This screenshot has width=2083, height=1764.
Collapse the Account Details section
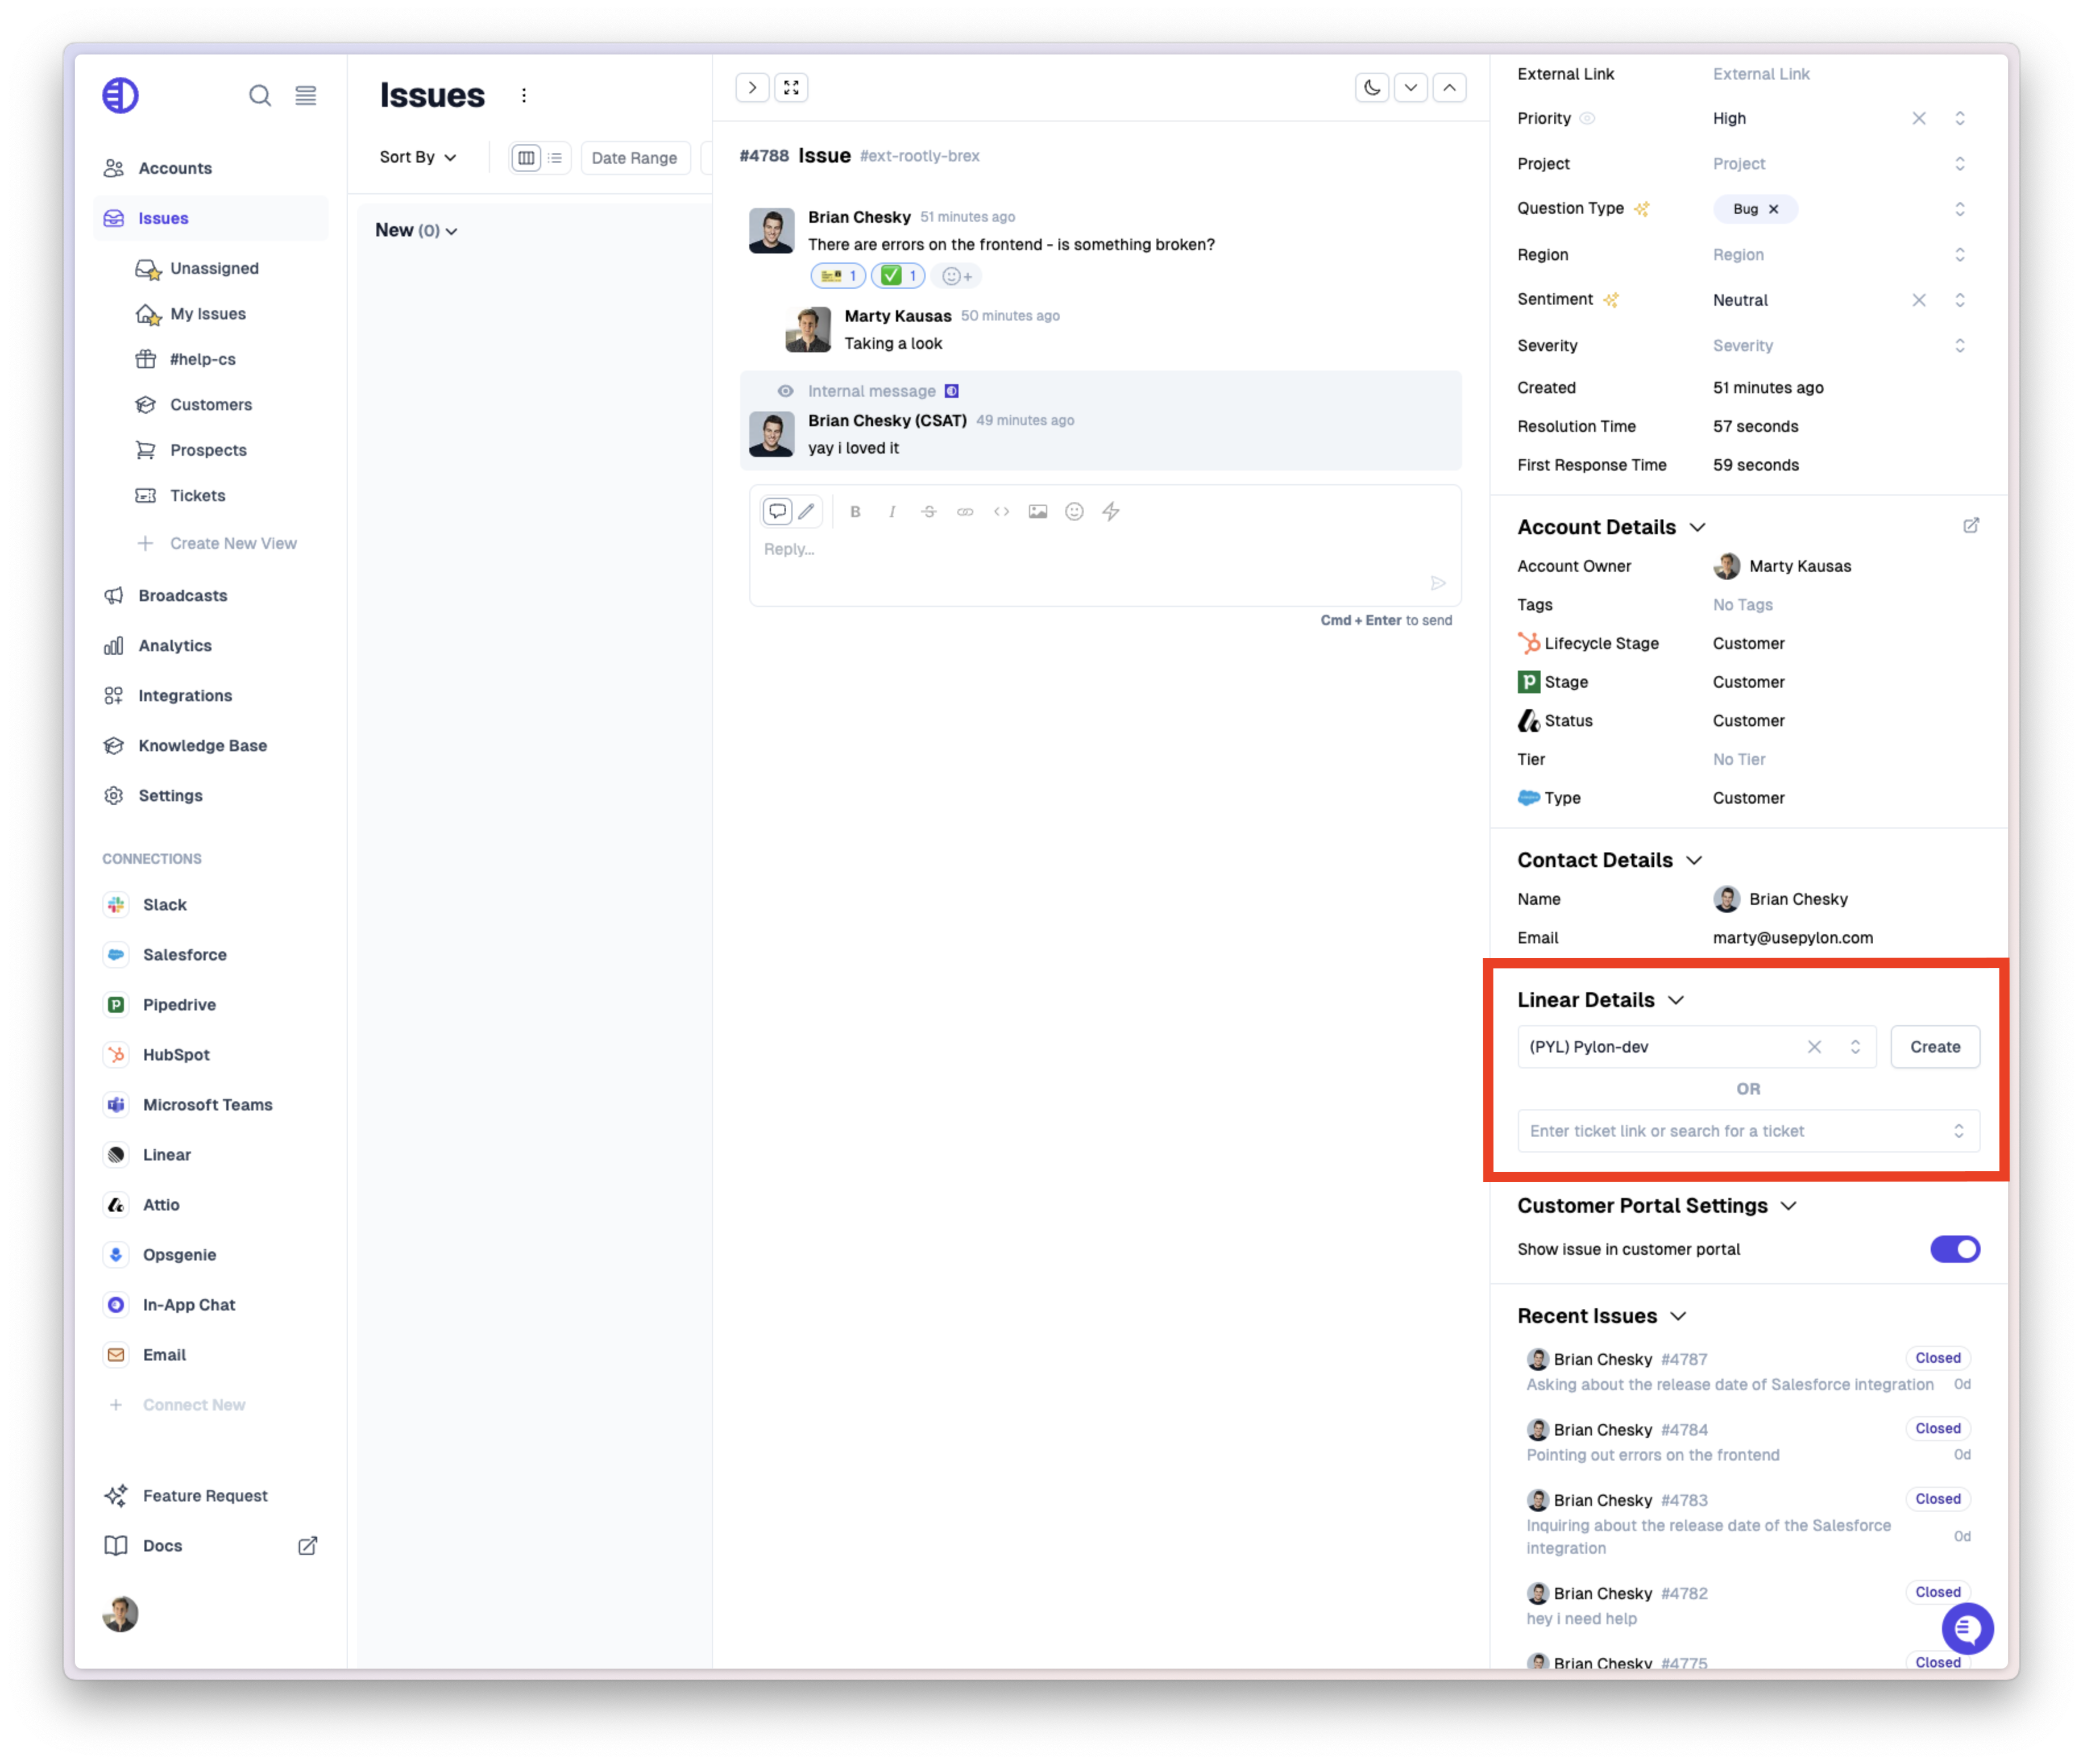[1697, 528]
